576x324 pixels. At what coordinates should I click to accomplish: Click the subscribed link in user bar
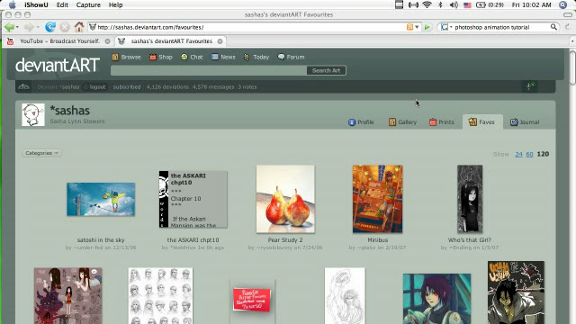(x=127, y=87)
